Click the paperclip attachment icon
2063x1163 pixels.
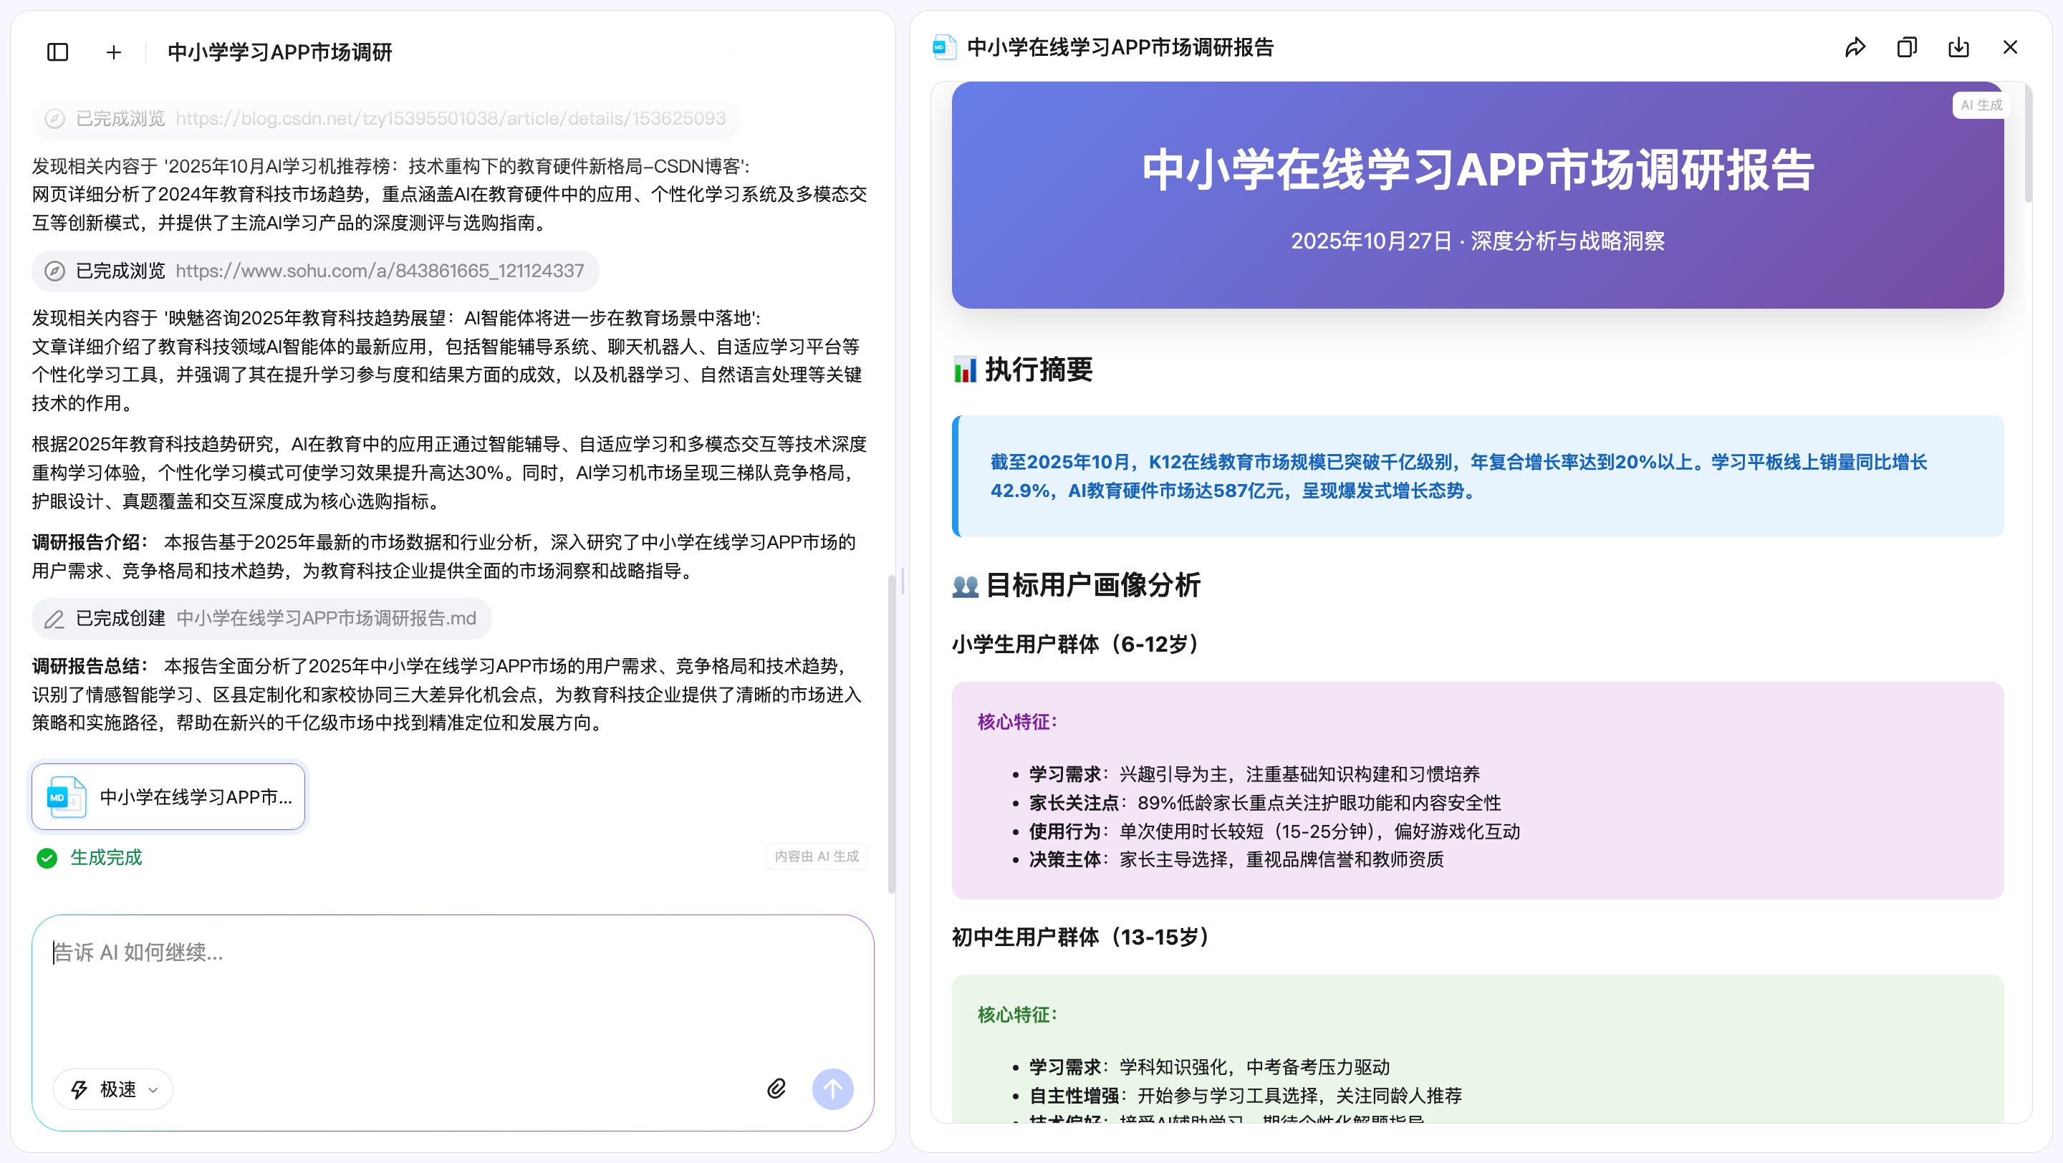pyautogui.click(x=776, y=1089)
